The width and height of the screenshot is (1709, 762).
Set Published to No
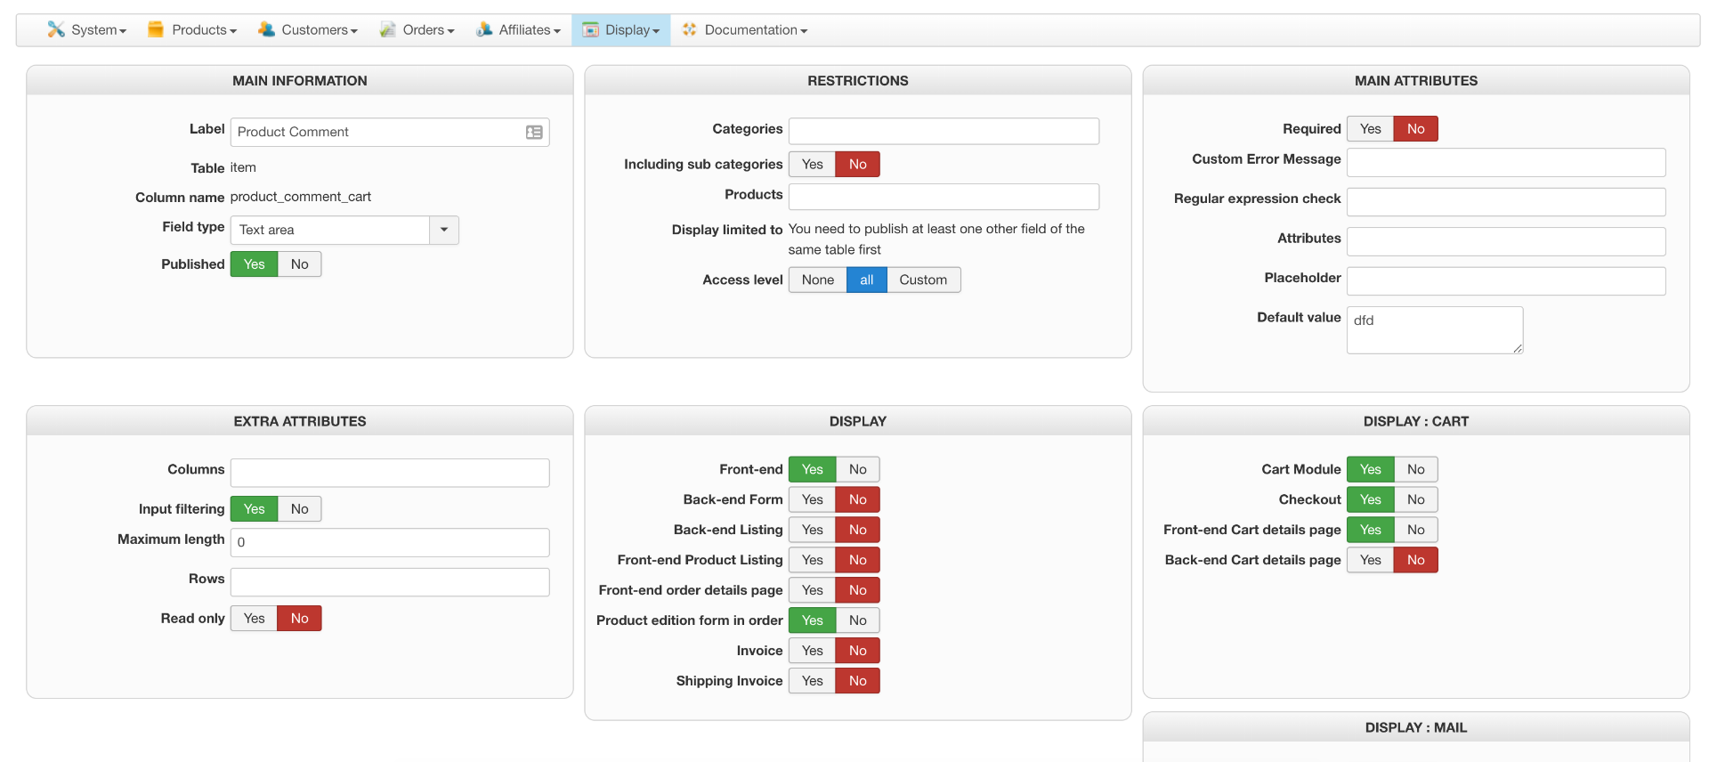(x=300, y=264)
